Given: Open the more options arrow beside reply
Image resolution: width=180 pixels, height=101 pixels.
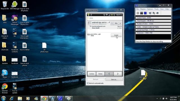Looking at the screenshot, I should pyautogui.click(x=120, y=23).
